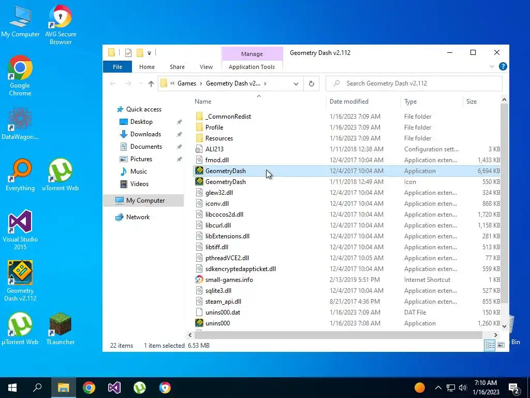Open Google Chrome desktop shortcut
Viewport: 530px width, 398px height.
coord(20,76)
